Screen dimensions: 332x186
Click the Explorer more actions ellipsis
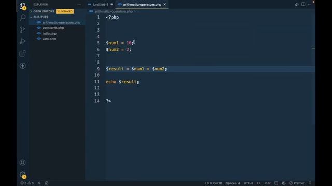click(79, 5)
